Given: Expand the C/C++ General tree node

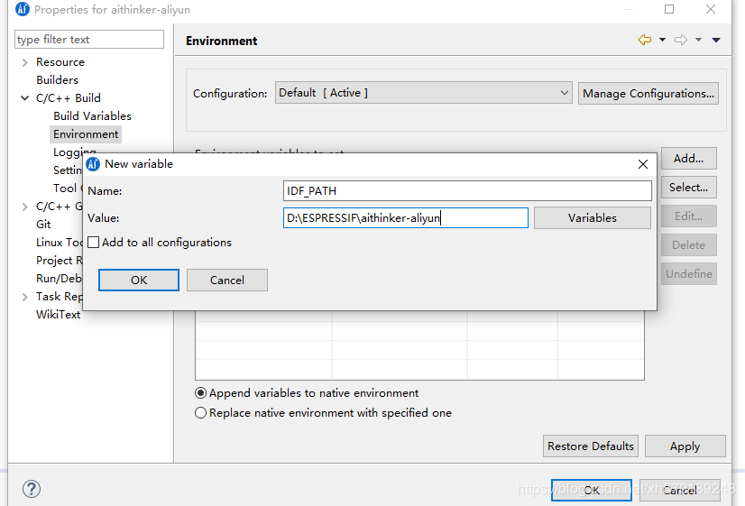Looking at the screenshot, I should (x=24, y=207).
